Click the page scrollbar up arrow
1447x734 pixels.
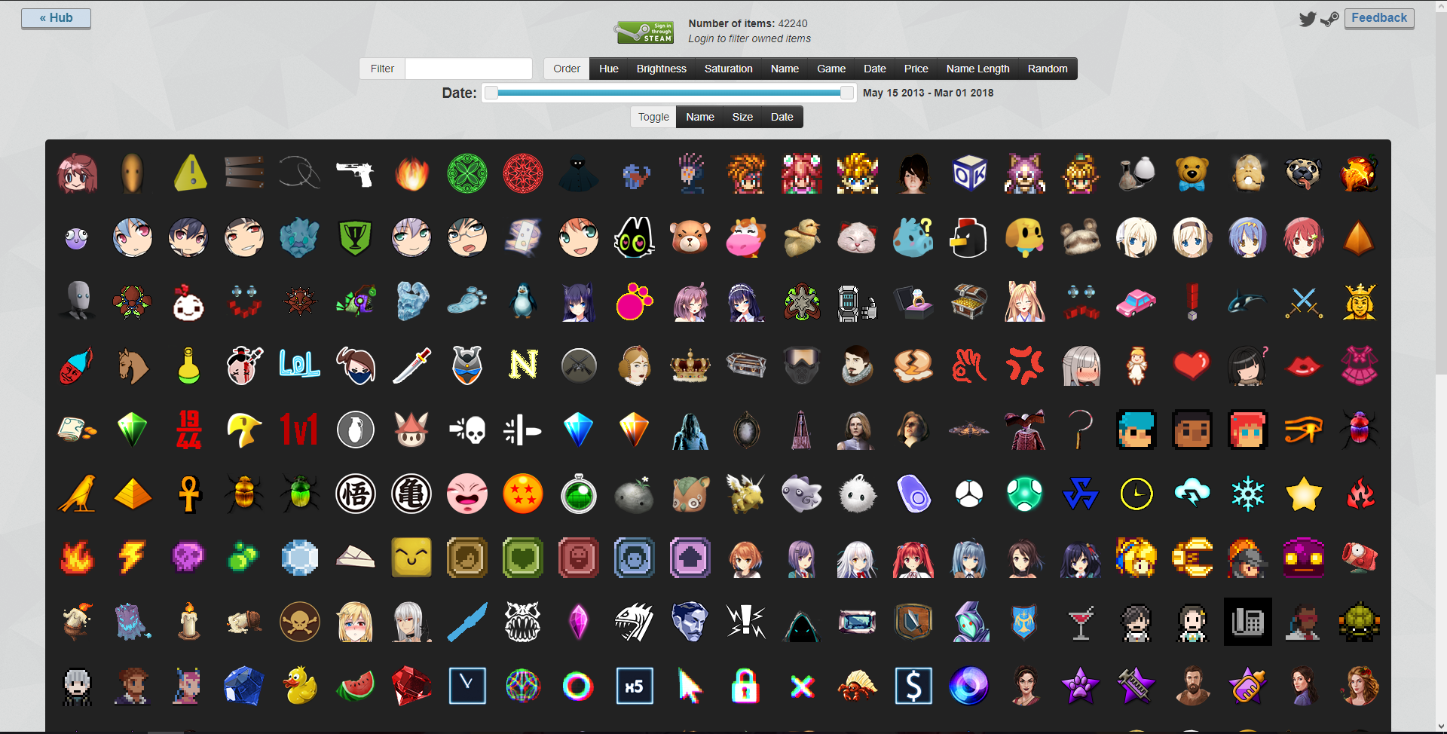point(1441,7)
